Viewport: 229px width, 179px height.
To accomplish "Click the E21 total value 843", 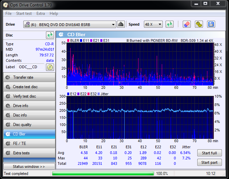I will 114,163.
